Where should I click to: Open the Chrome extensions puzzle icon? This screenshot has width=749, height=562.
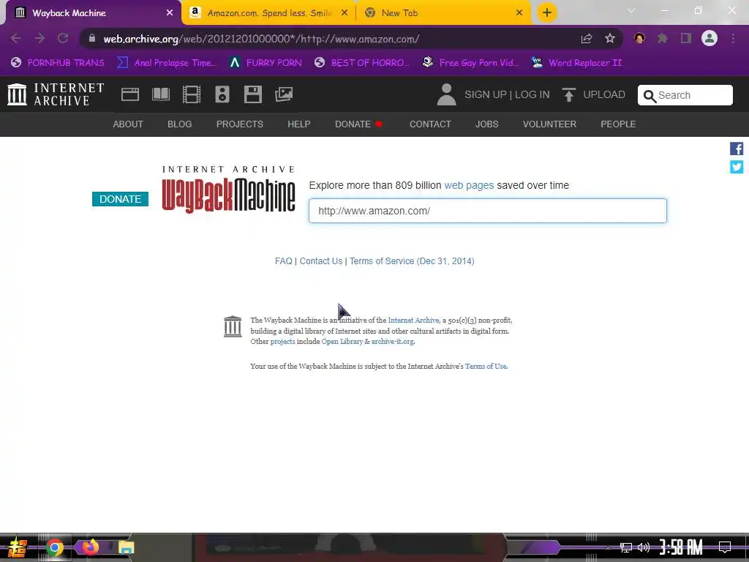(x=663, y=38)
